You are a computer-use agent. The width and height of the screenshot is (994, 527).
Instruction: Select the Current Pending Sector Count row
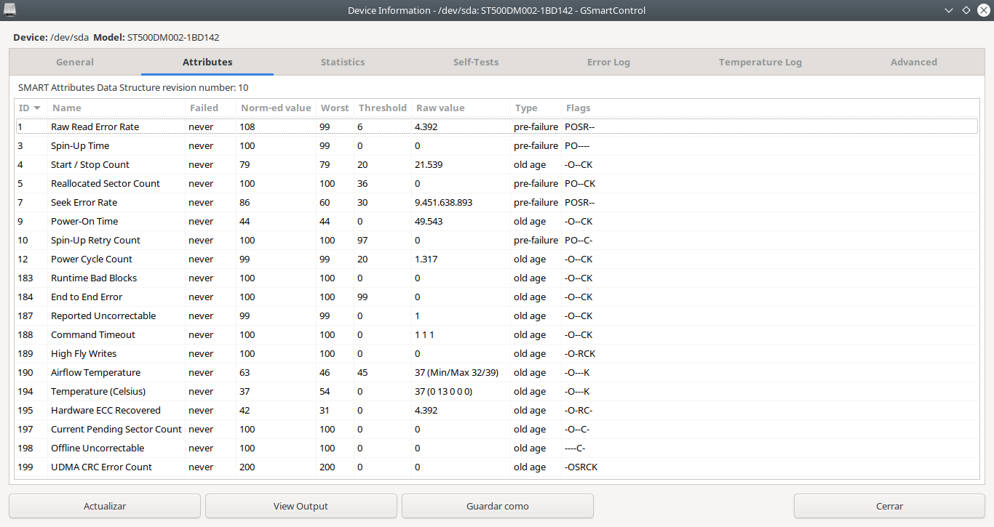[497, 429]
